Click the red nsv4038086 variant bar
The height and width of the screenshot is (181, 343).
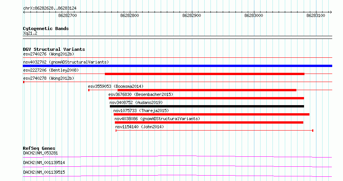click(x=209, y=122)
